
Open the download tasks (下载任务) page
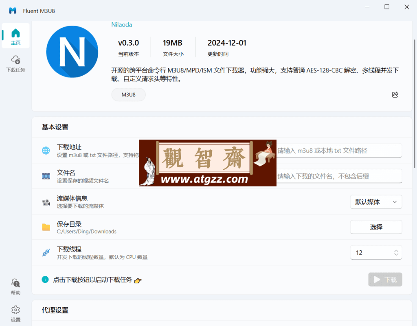(x=15, y=64)
